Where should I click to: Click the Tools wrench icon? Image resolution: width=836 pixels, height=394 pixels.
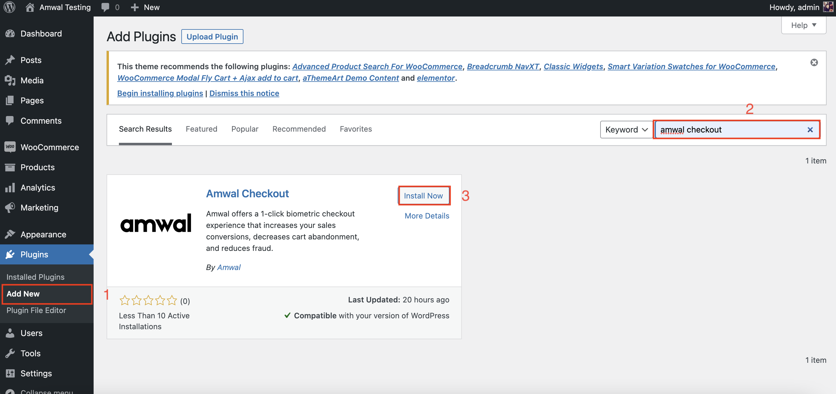(10, 353)
